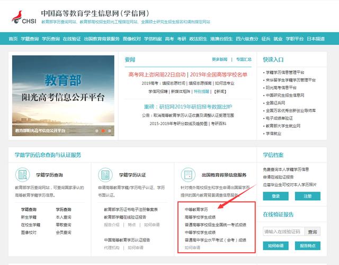This screenshot has width=339, height=265.
Task: Open 港澳台招生 navigation item
Action: coord(221,39)
